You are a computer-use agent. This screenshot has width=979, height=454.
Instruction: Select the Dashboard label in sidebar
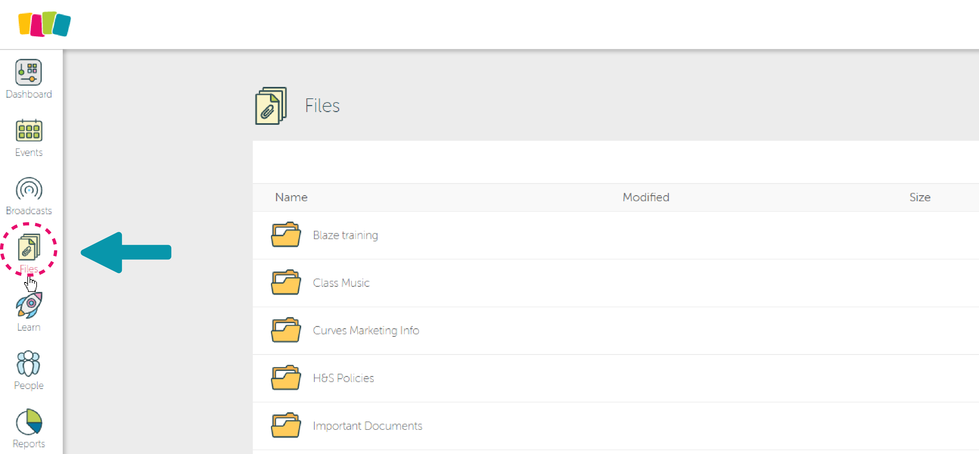pyautogui.click(x=29, y=94)
